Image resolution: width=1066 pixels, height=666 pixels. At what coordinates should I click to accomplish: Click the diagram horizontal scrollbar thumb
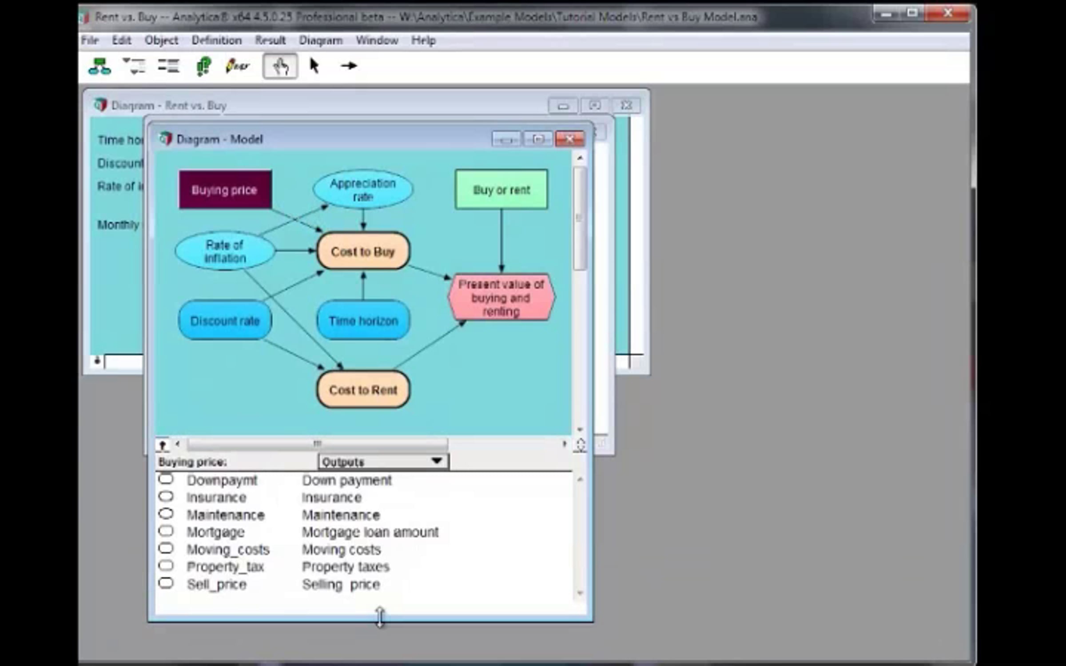[x=317, y=444]
